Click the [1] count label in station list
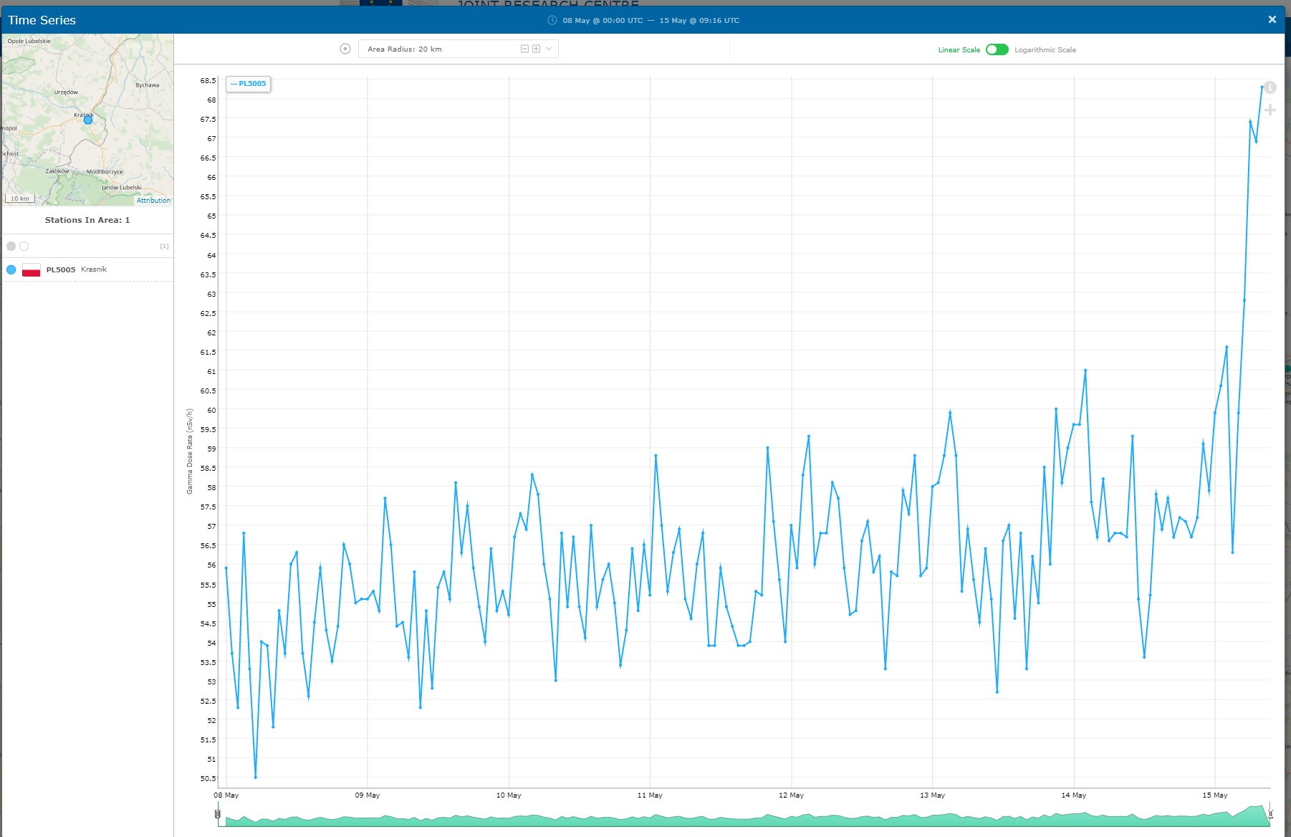The width and height of the screenshot is (1291, 837). point(164,246)
